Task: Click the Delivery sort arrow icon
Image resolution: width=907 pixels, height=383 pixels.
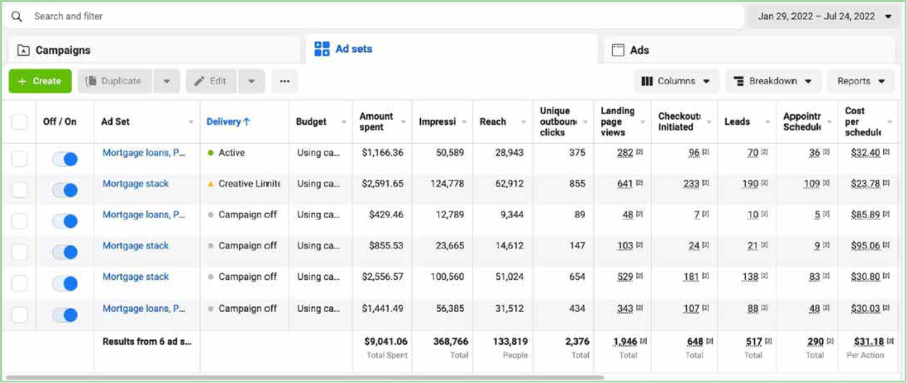Action: (x=247, y=122)
